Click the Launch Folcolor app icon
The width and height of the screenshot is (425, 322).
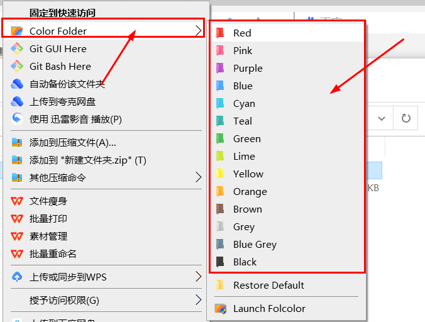(220, 309)
